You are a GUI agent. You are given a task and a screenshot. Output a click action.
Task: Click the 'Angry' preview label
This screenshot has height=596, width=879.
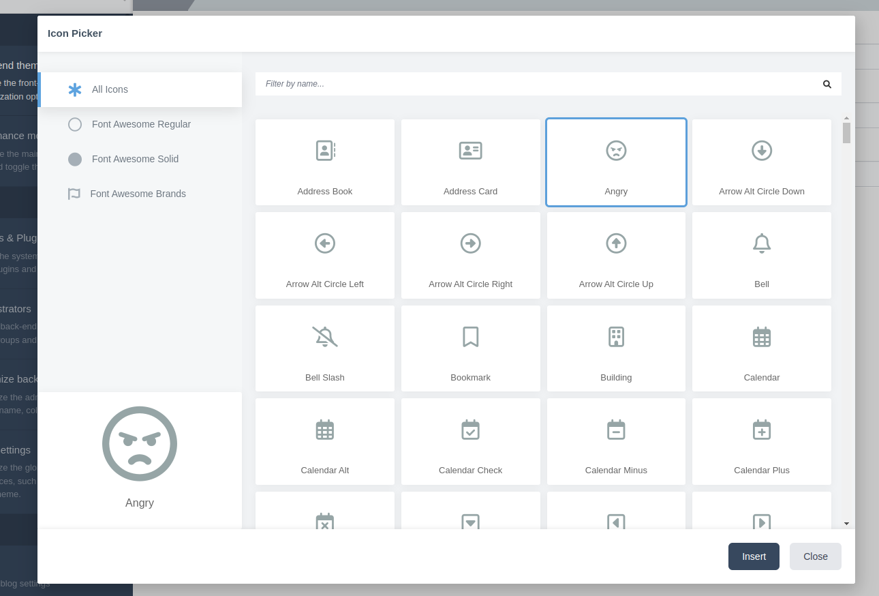point(140,503)
